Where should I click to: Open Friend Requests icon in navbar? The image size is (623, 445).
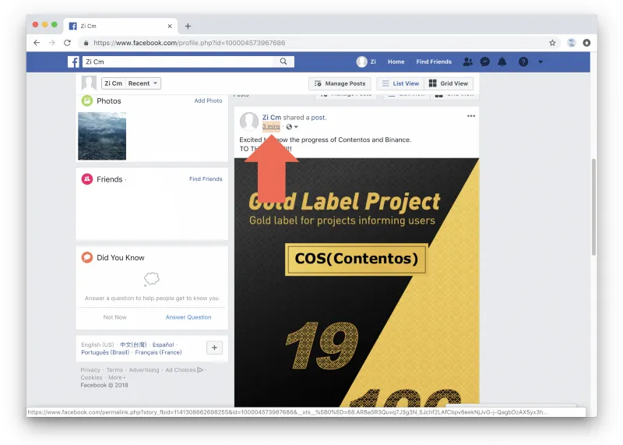(x=468, y=62)
